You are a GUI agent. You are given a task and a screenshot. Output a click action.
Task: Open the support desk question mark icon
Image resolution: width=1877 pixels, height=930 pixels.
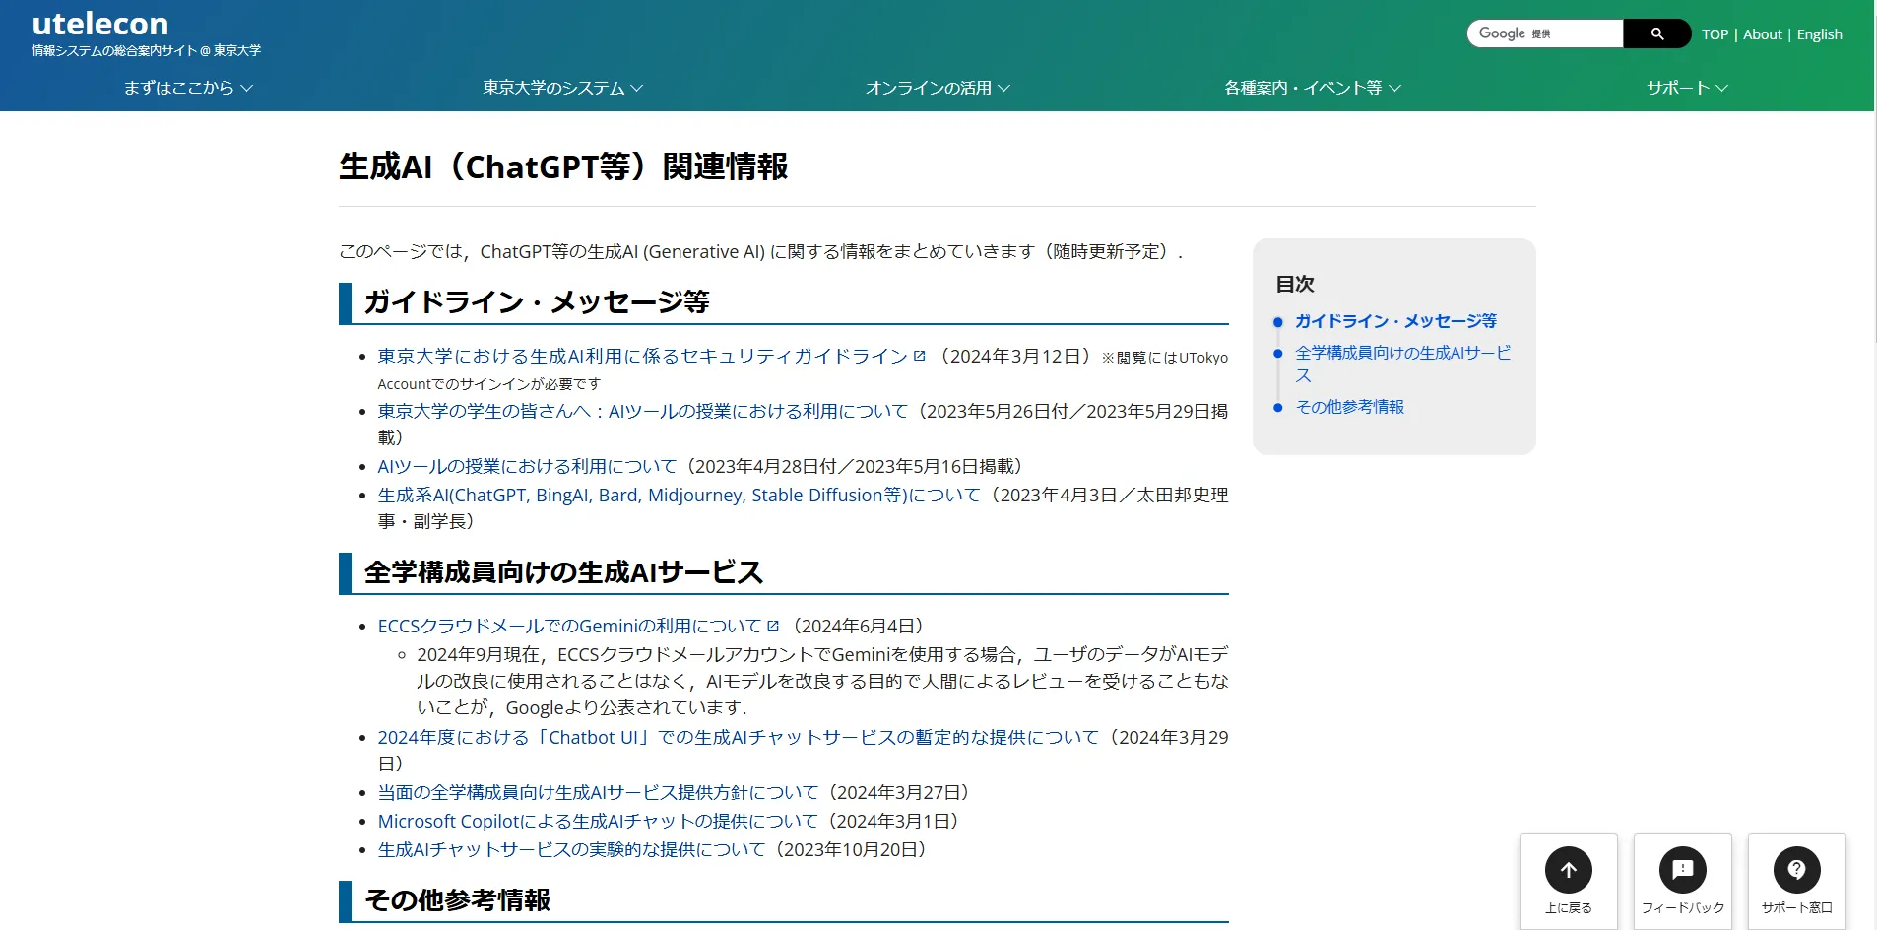point(1797,870)
